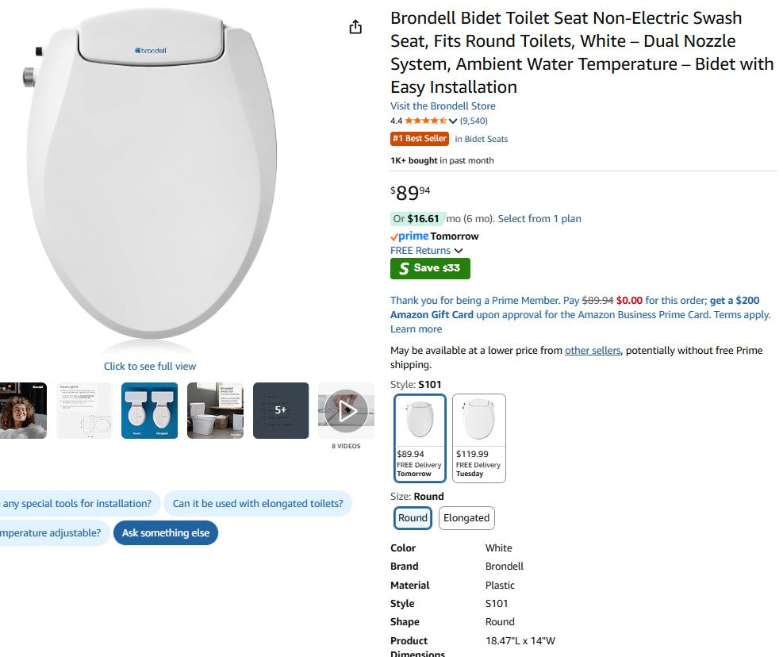Select the $119.99 style option
Viewport: 783px width, 657px height.
(478, 438)
